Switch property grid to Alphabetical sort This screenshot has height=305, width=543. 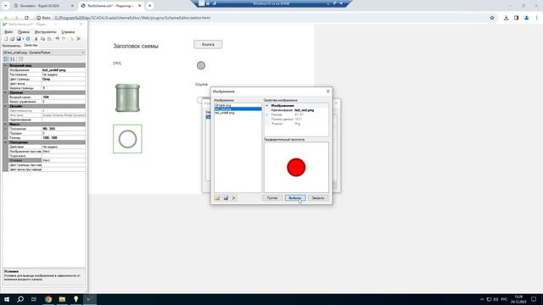[13, 59]
